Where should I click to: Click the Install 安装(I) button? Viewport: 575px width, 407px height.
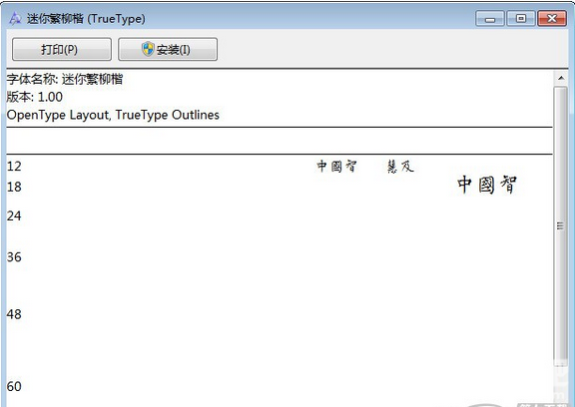point(168,49)
